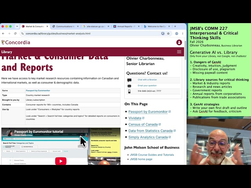Open the Passport by Euromonitor table link
This screenshot has width=251, height=188.
tap(38, 90)
